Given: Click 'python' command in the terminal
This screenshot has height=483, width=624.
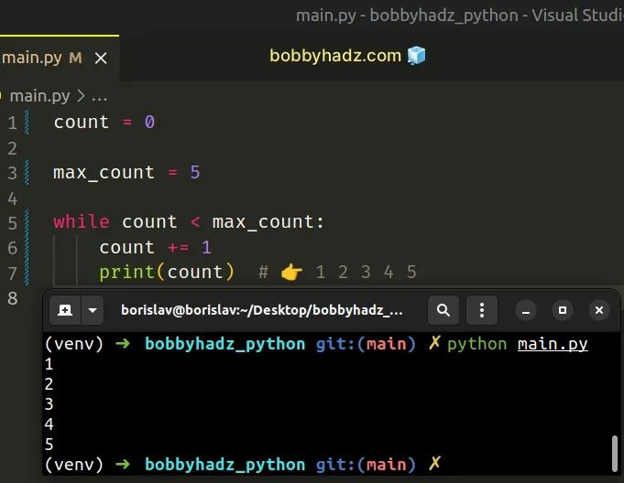Looking at the screenshot, I should 476,344.
